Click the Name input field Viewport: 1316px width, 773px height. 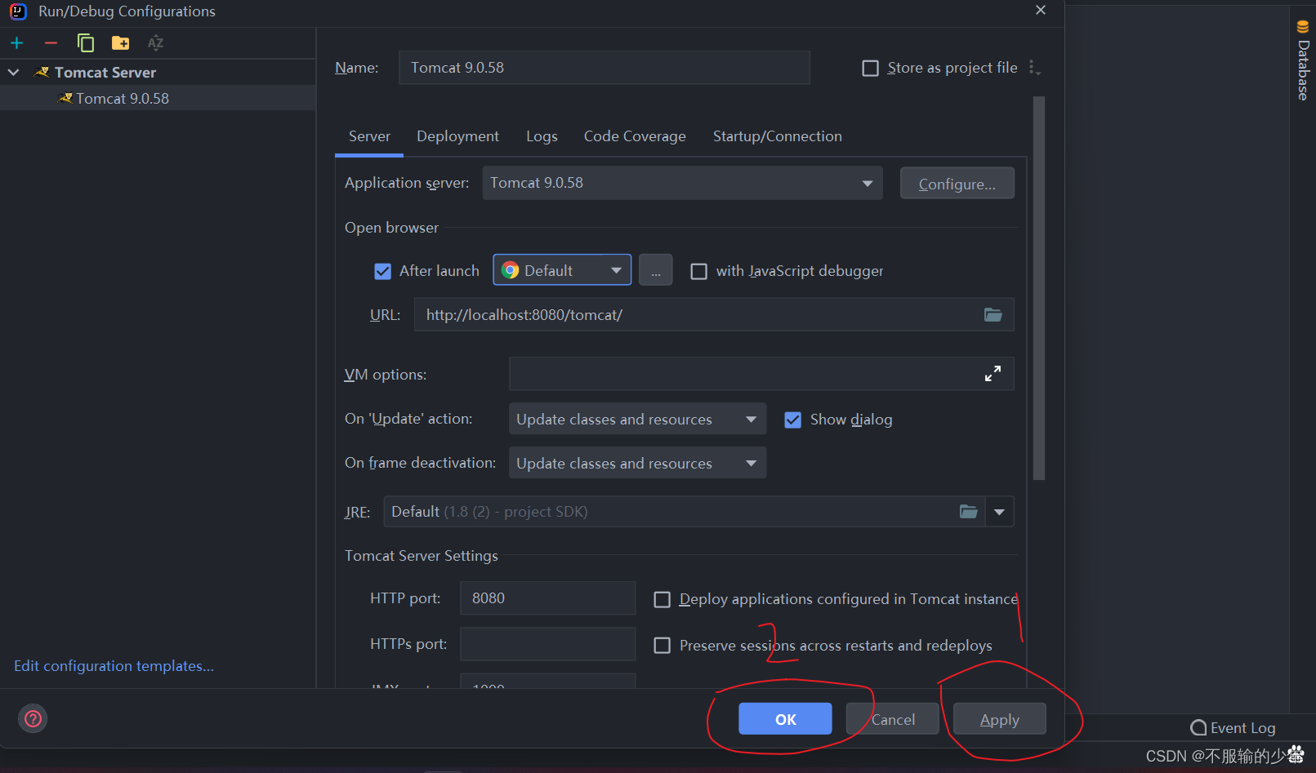pos(604,68)
